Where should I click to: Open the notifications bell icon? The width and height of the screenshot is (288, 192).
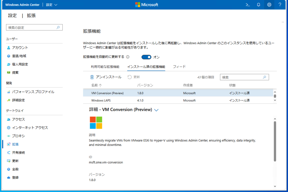click(x=258, y=5)
